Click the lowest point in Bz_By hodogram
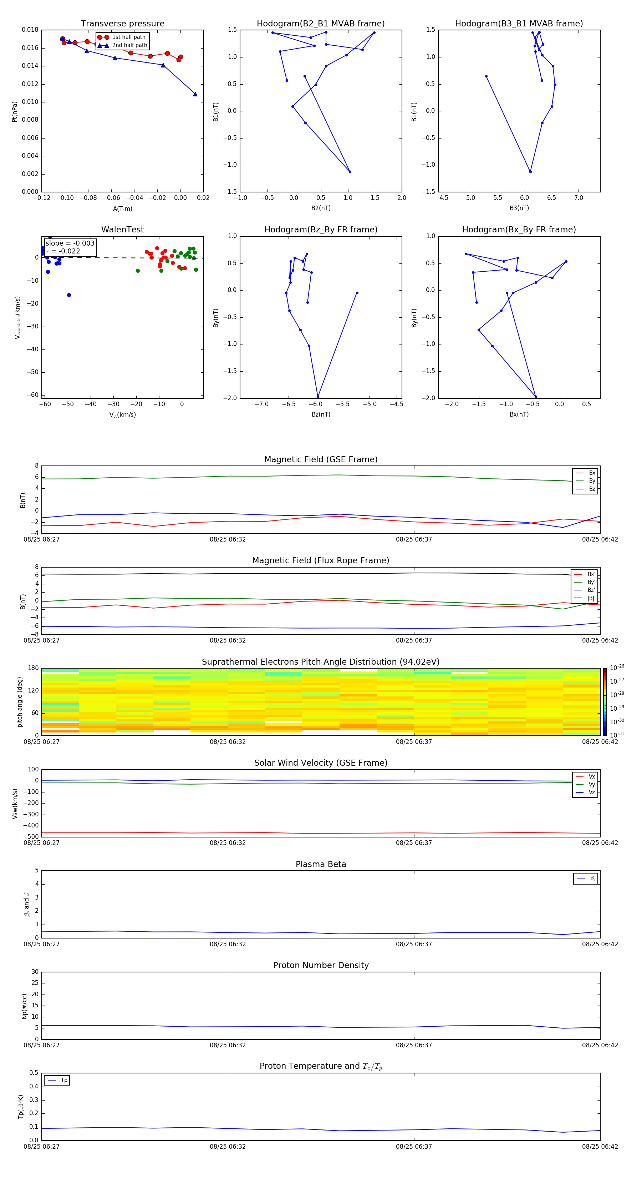Screen dimensions: 642x1178 point(317,397)
